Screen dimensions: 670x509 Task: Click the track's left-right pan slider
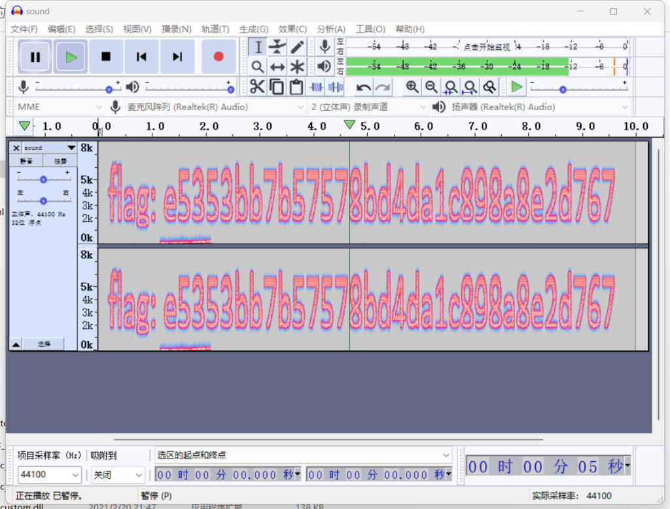43,200
